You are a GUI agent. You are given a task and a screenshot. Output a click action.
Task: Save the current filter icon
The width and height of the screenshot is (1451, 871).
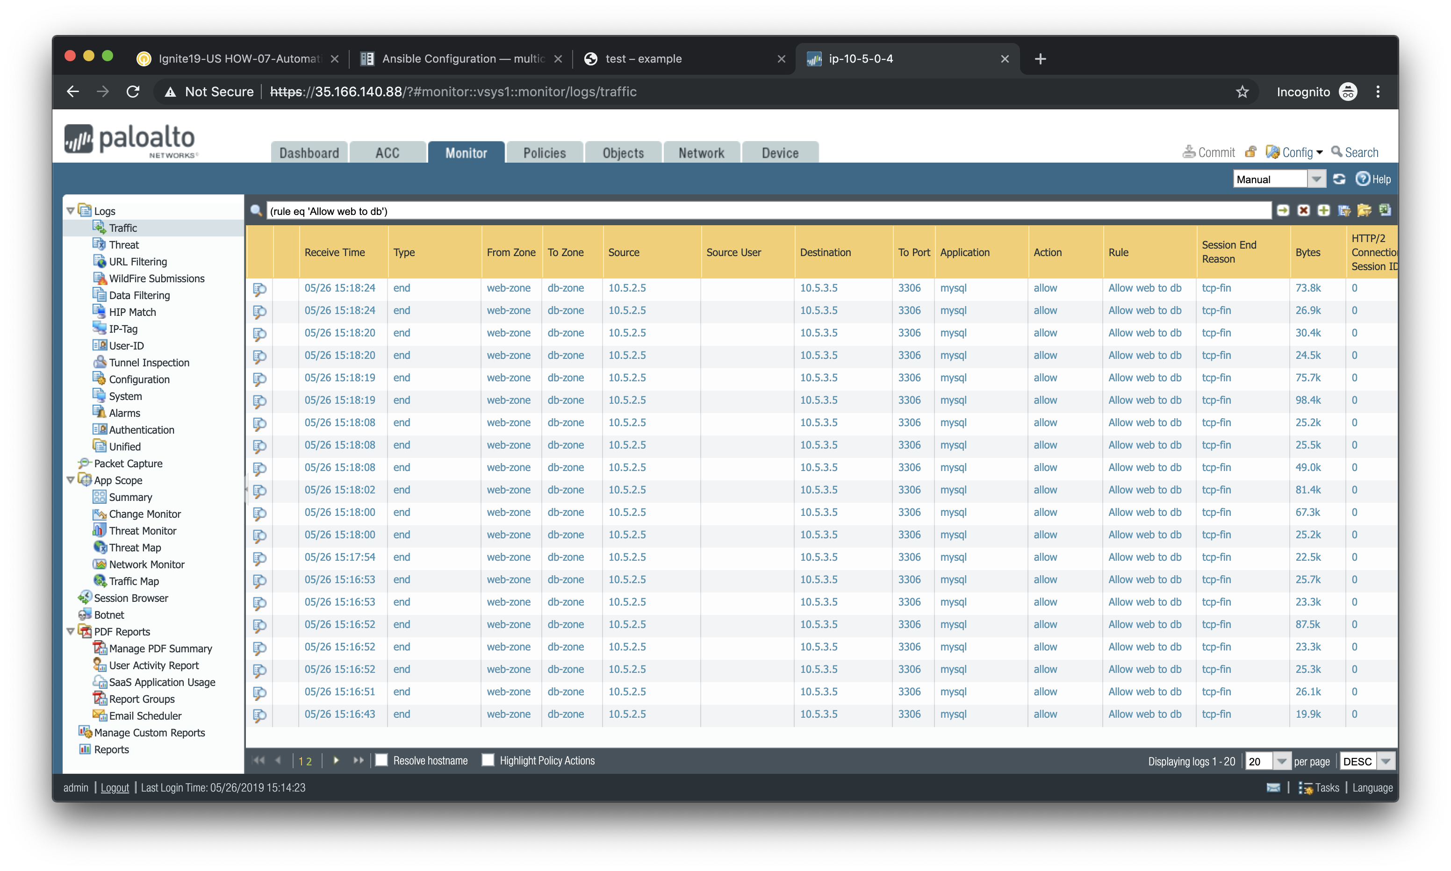[x=1344, y=211]
